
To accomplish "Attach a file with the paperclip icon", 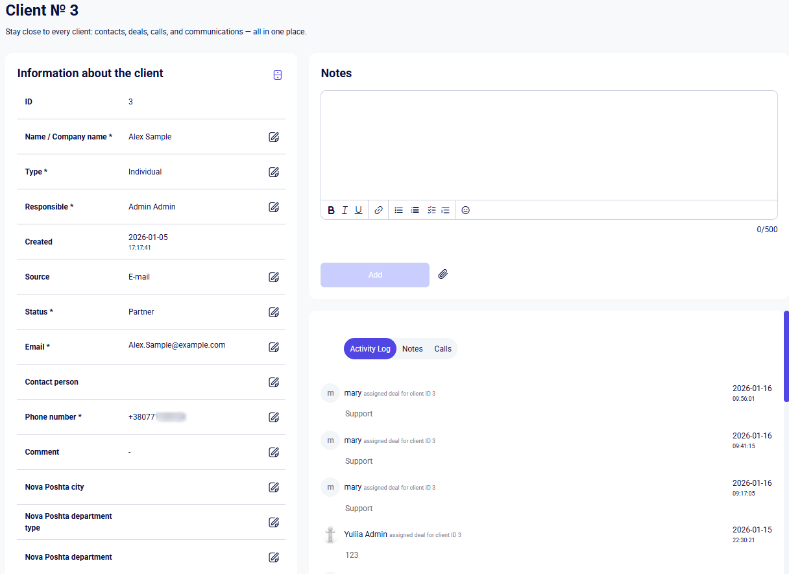I will (x=443, y=274).
